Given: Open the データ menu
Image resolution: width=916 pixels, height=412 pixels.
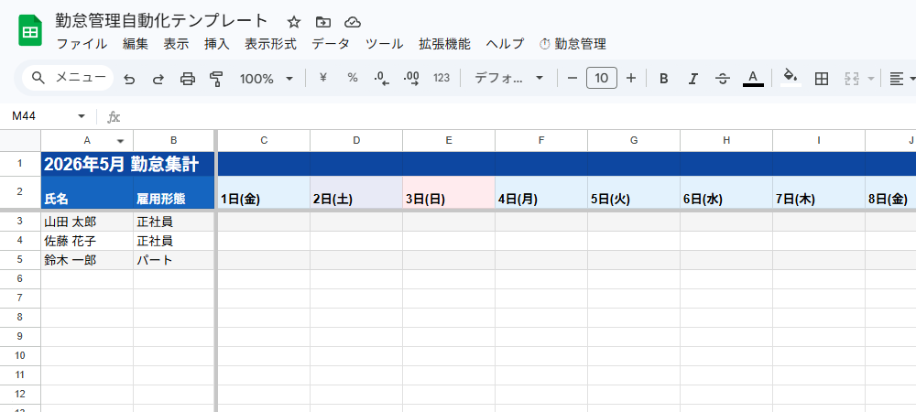Looking at the screenshot, I should (x=331, y=44).
